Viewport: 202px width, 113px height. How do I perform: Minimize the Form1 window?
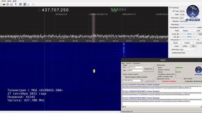(199, 60)
